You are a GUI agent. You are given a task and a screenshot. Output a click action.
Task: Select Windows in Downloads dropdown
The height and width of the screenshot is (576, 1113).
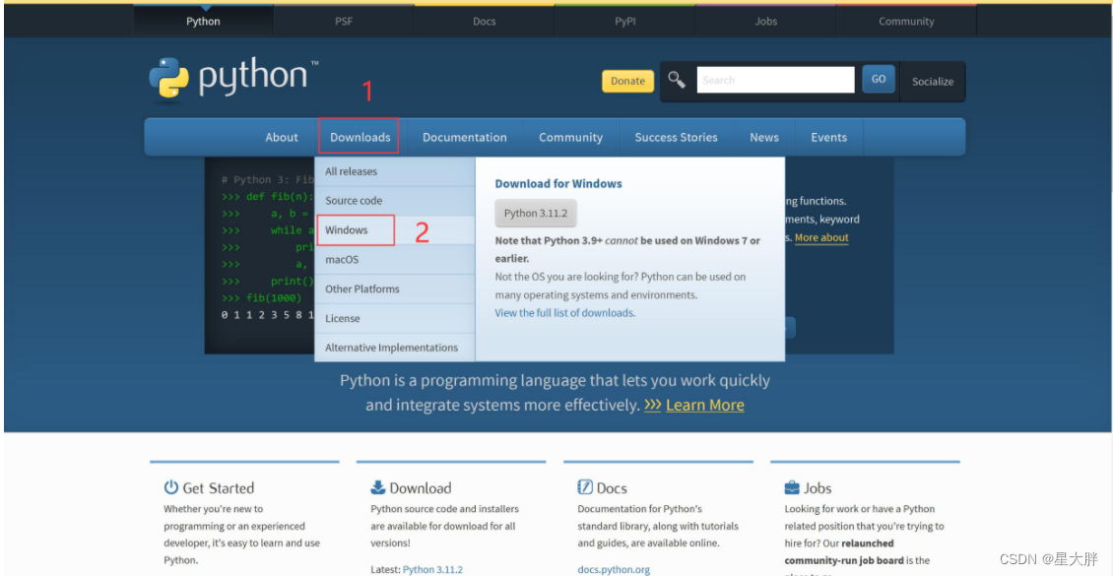[x=395, y=230]
